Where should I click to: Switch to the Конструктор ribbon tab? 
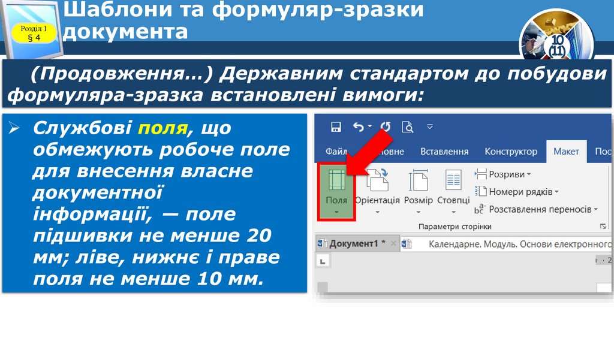click(511, 152)
